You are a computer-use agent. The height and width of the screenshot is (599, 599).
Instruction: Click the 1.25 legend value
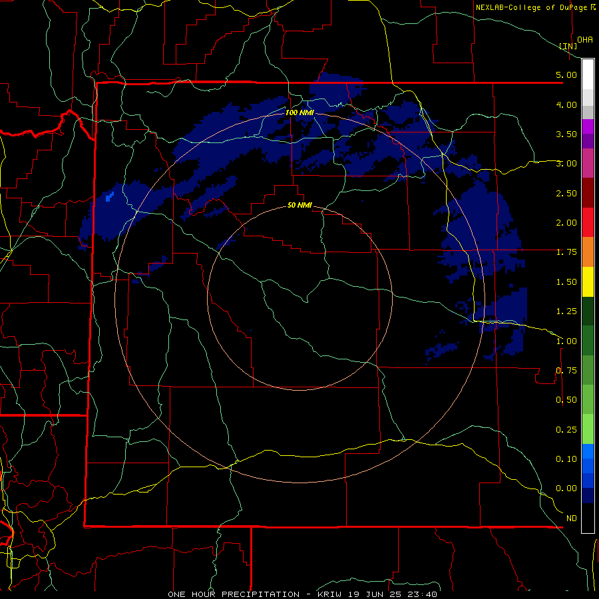[566, 311]
